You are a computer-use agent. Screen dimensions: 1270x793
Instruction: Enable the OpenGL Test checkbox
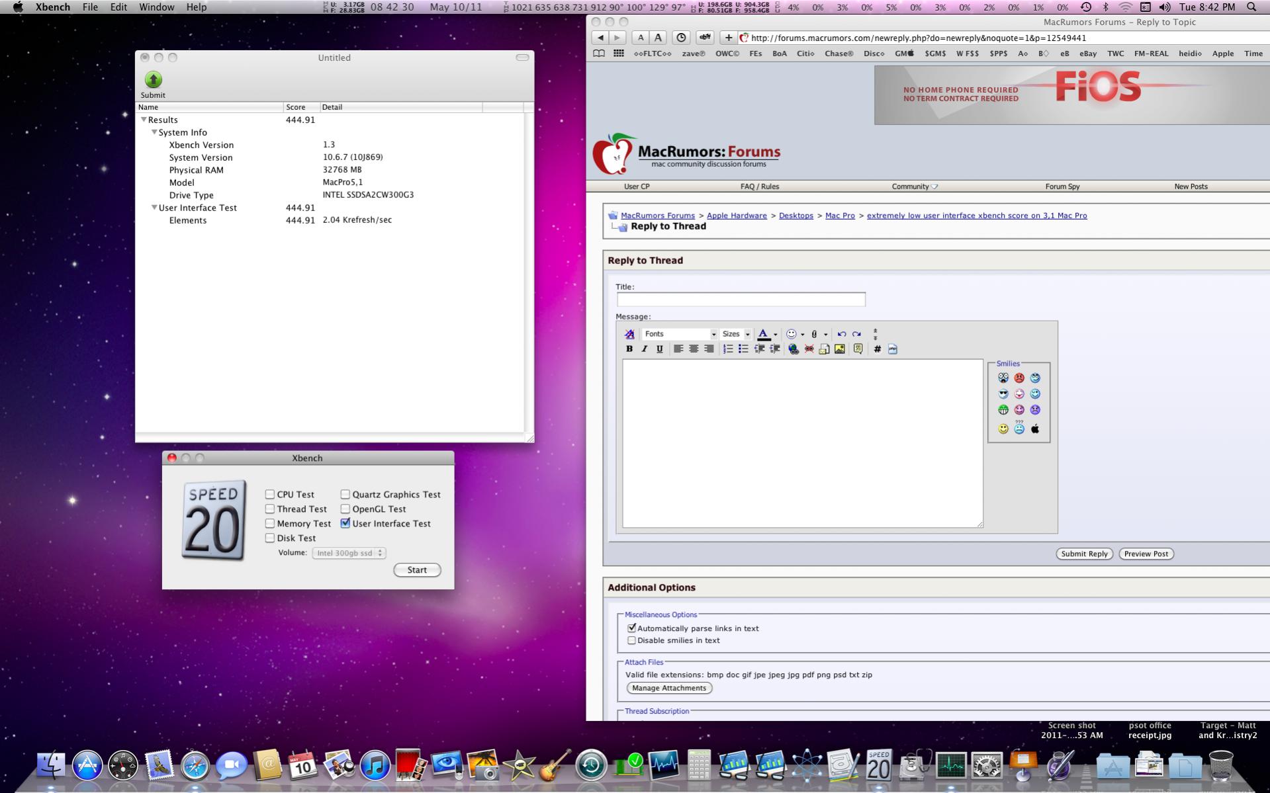click(x=345, y=509)
